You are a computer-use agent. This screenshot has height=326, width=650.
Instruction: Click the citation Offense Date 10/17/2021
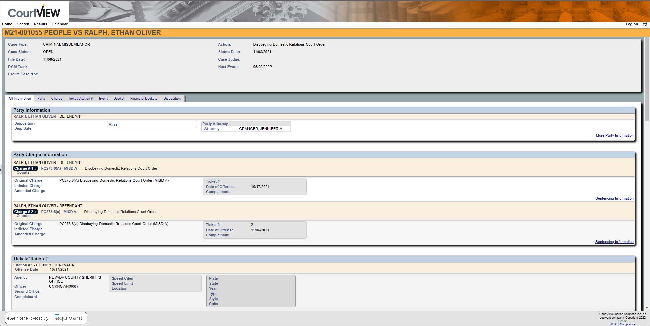click(59, 270)
